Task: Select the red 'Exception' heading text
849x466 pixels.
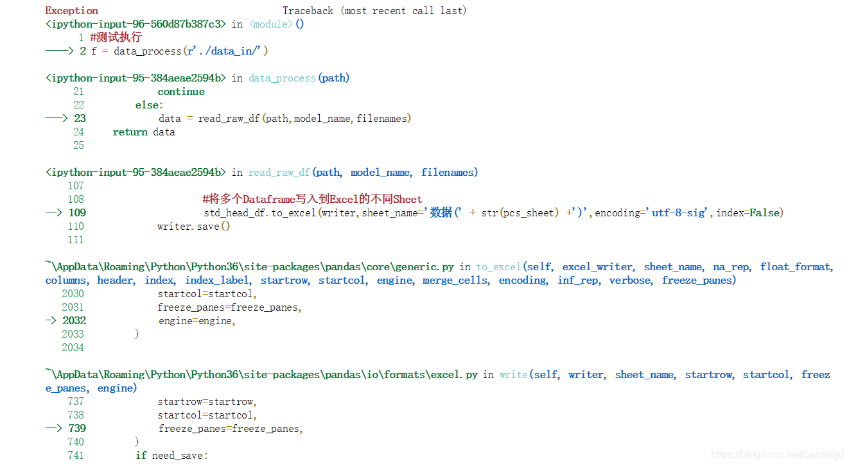Action: tap(71, 10)
